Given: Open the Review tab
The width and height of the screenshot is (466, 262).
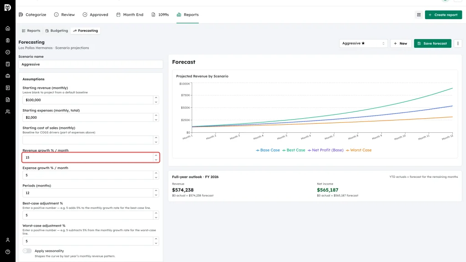Looking at the screenshot, I should pyautogui.click(x=65, y=15).
